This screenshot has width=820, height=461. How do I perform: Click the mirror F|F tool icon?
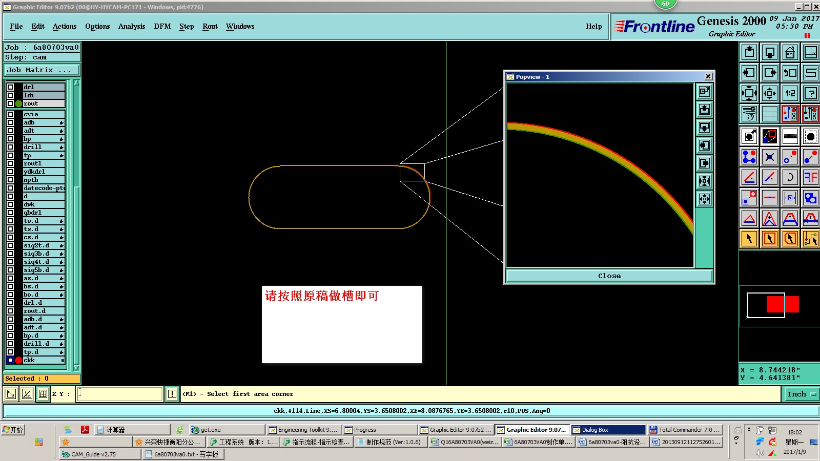[810, 177]
